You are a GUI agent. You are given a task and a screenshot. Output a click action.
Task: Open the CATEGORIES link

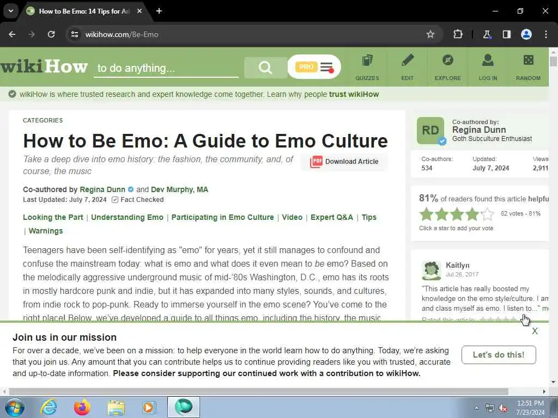click(43, 120)
